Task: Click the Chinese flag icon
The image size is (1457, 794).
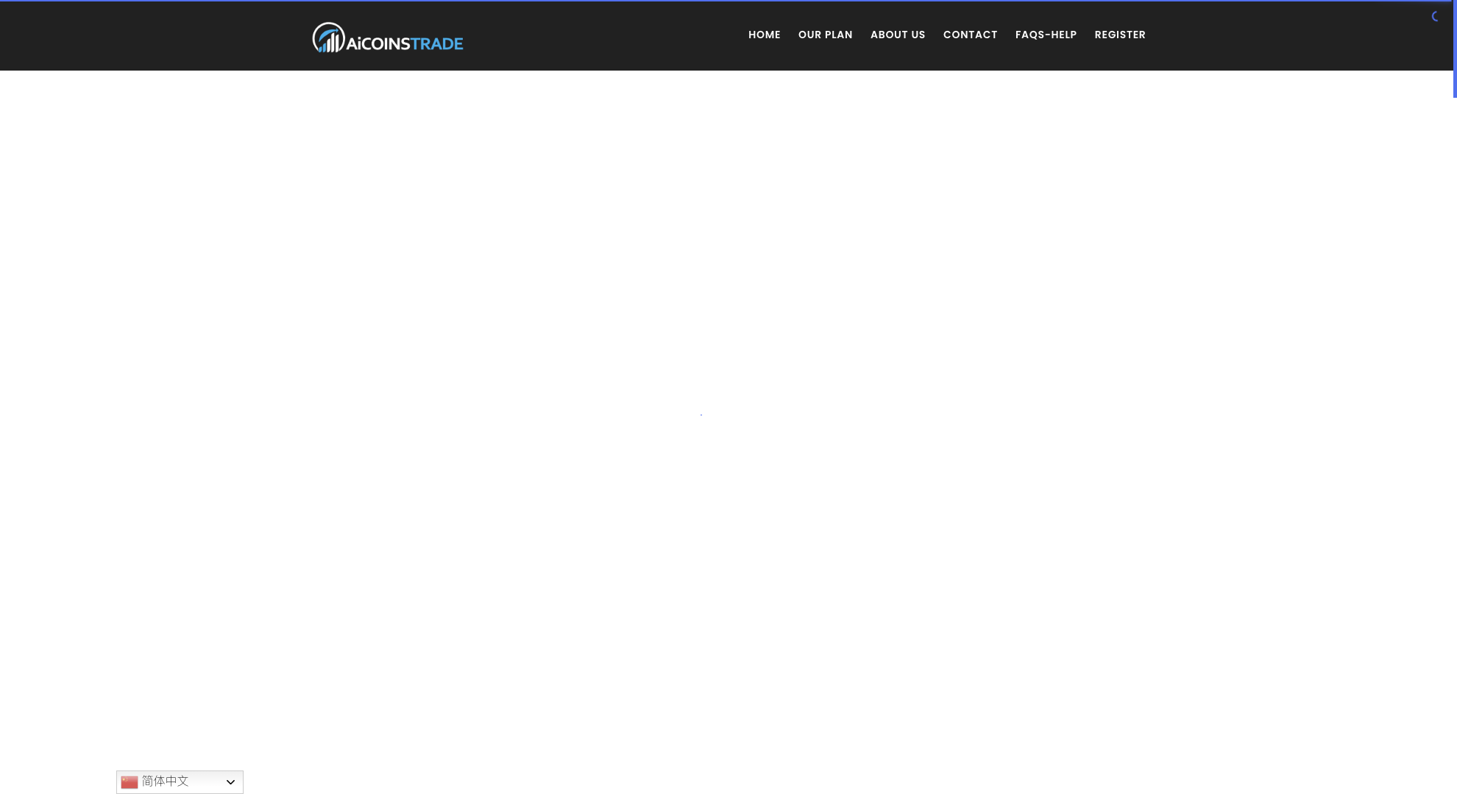Action: [x=130, y=782]
